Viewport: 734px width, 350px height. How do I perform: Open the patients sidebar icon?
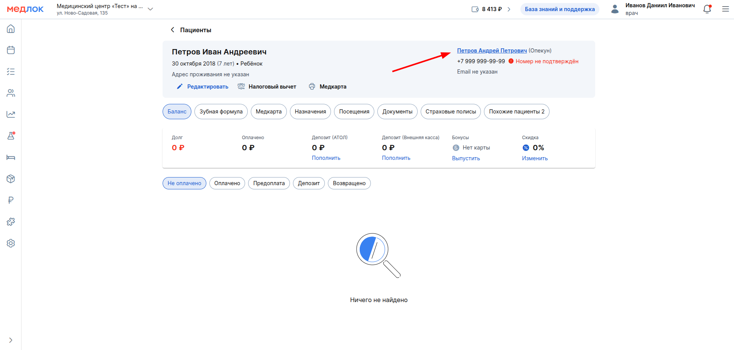point(11,93)
